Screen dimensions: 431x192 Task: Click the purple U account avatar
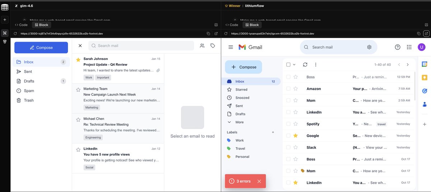coord(421,47)
